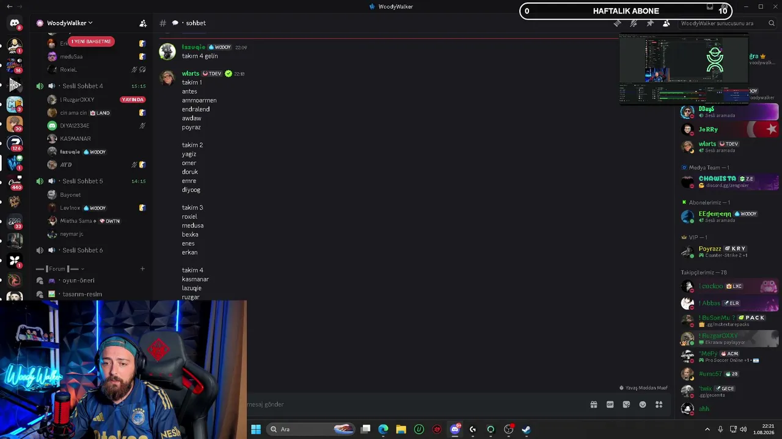Open the apps icon in message bar
Screen dimensions: 782x439
point(659,404)
